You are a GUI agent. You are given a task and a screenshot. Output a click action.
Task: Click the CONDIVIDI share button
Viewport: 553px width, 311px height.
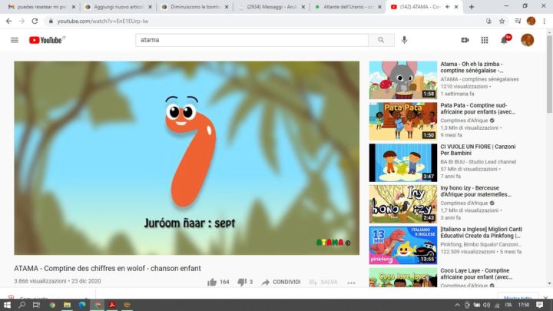pos(281,282)
